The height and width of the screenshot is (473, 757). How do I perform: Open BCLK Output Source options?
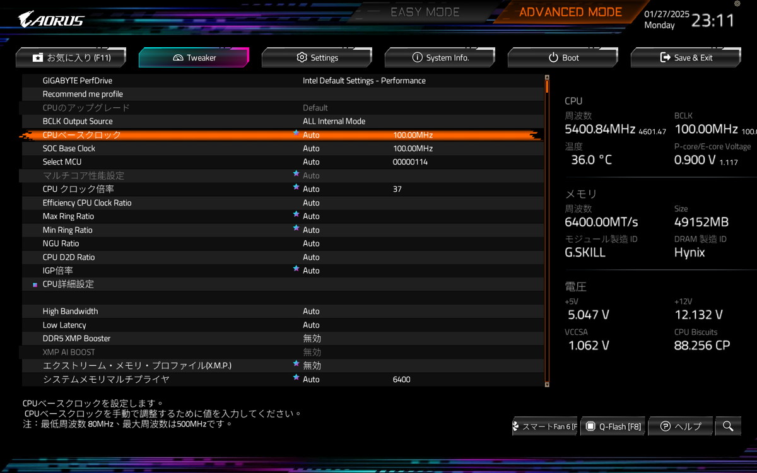pyautogui.click(x=334, y=122)
